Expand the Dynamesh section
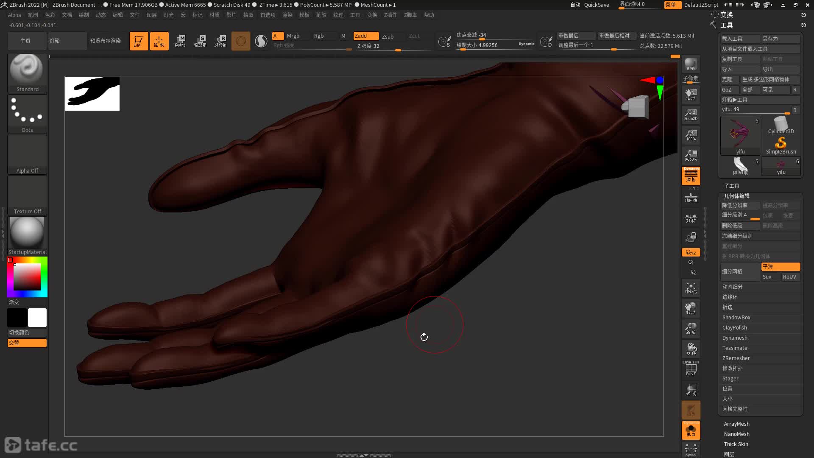Image resolution: width=814 pixels, height=458 pixels. [735, 338]
